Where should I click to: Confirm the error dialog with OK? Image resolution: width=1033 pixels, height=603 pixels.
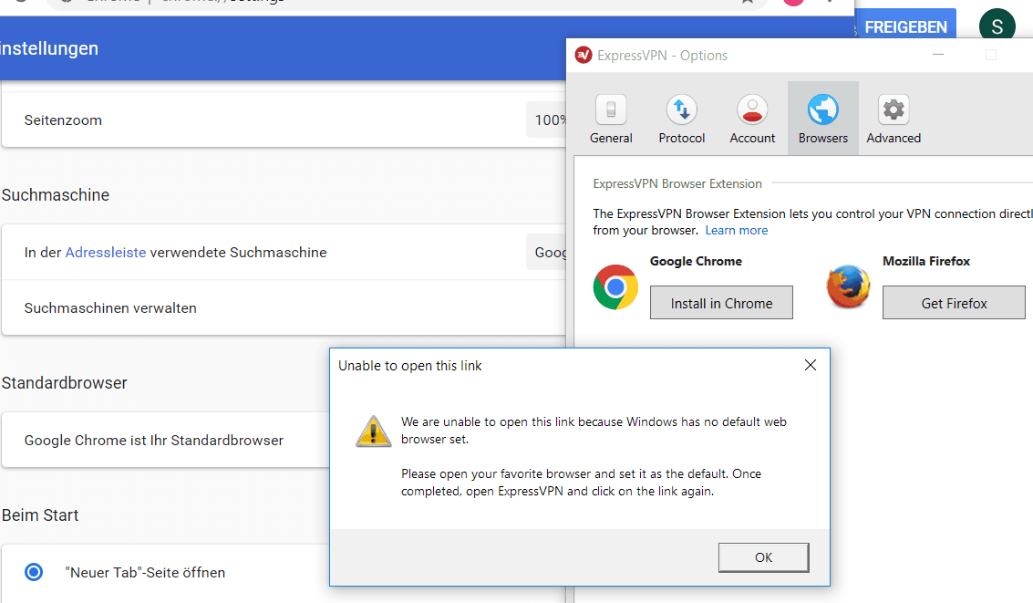763,557
